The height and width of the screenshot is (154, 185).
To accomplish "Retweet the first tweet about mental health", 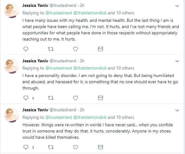I will pyautogui.click(x=51, y=49).
